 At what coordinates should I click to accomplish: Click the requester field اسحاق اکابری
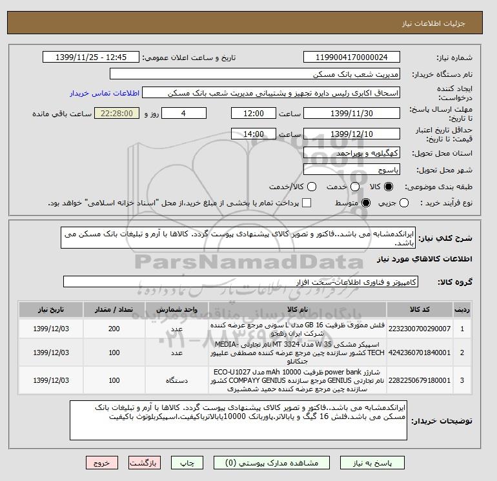[x=271, y=93]
